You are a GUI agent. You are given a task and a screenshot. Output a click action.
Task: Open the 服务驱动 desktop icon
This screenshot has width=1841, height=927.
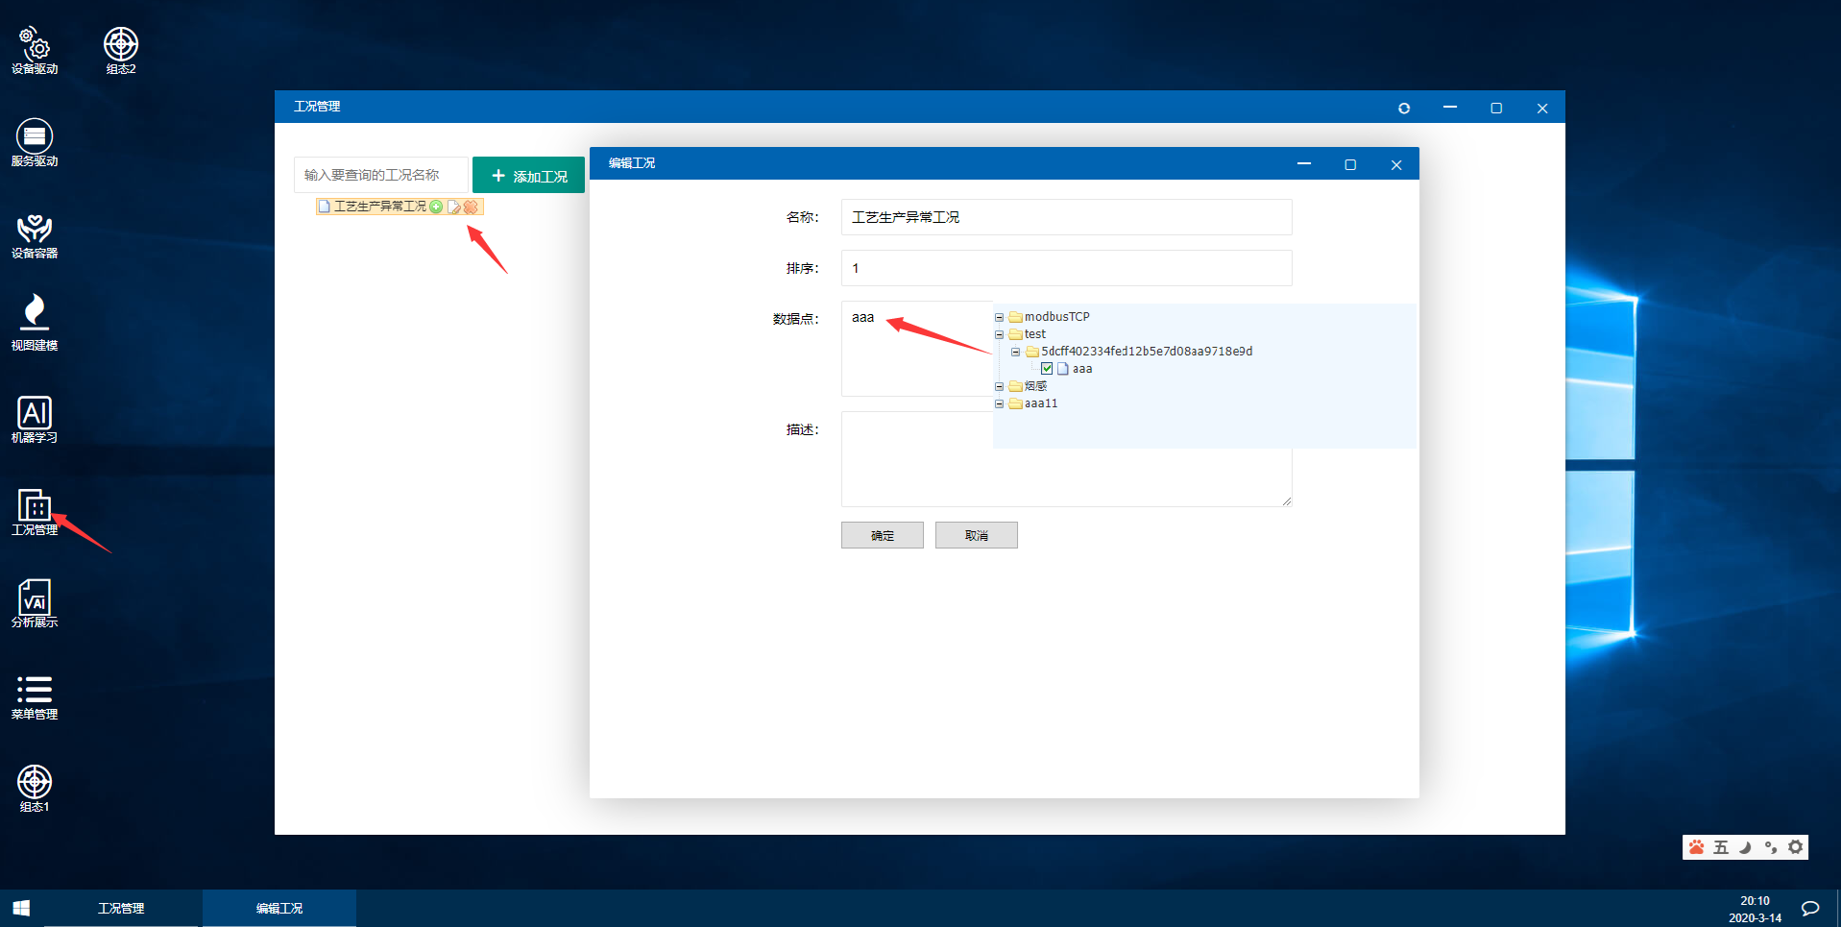click(x=35, y=142)
